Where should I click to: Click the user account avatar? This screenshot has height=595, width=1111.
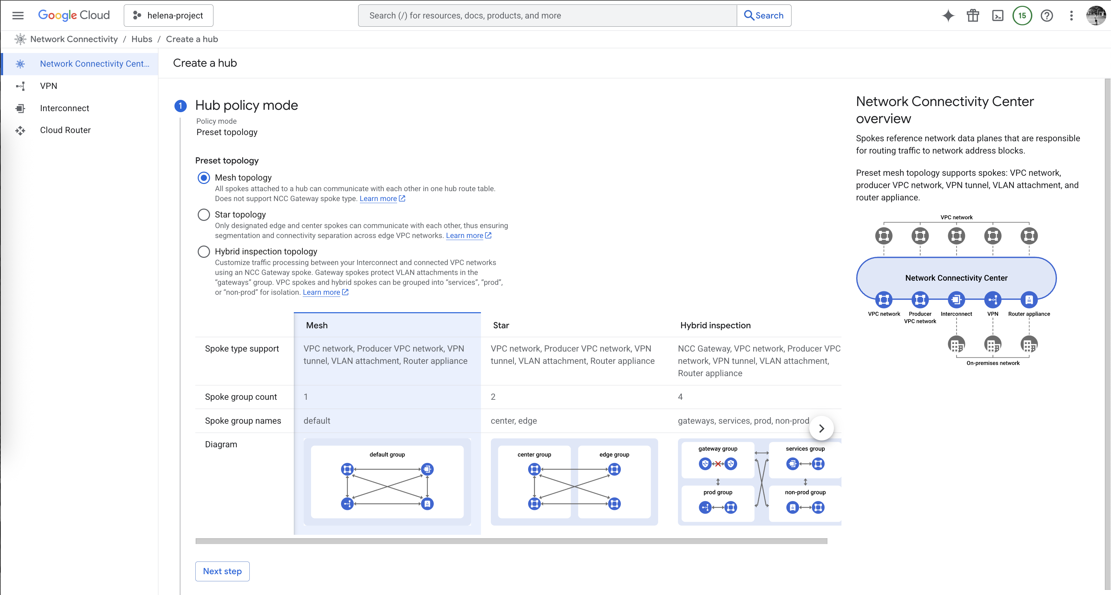(1096, 15)
